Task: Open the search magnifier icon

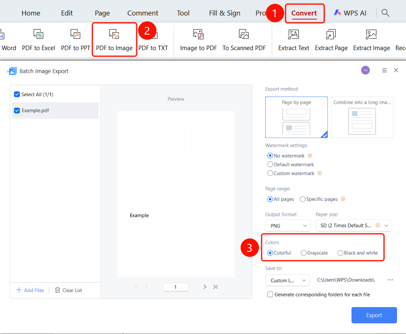Action: coord(385,13)
